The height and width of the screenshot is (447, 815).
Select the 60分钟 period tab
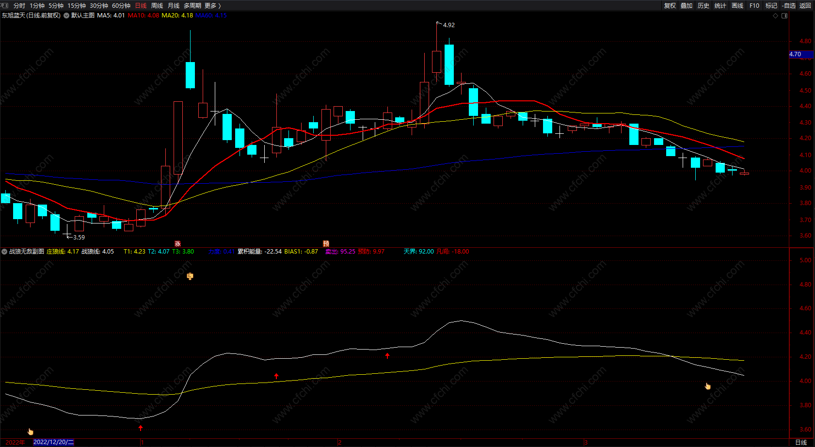[x=121, y=6]
